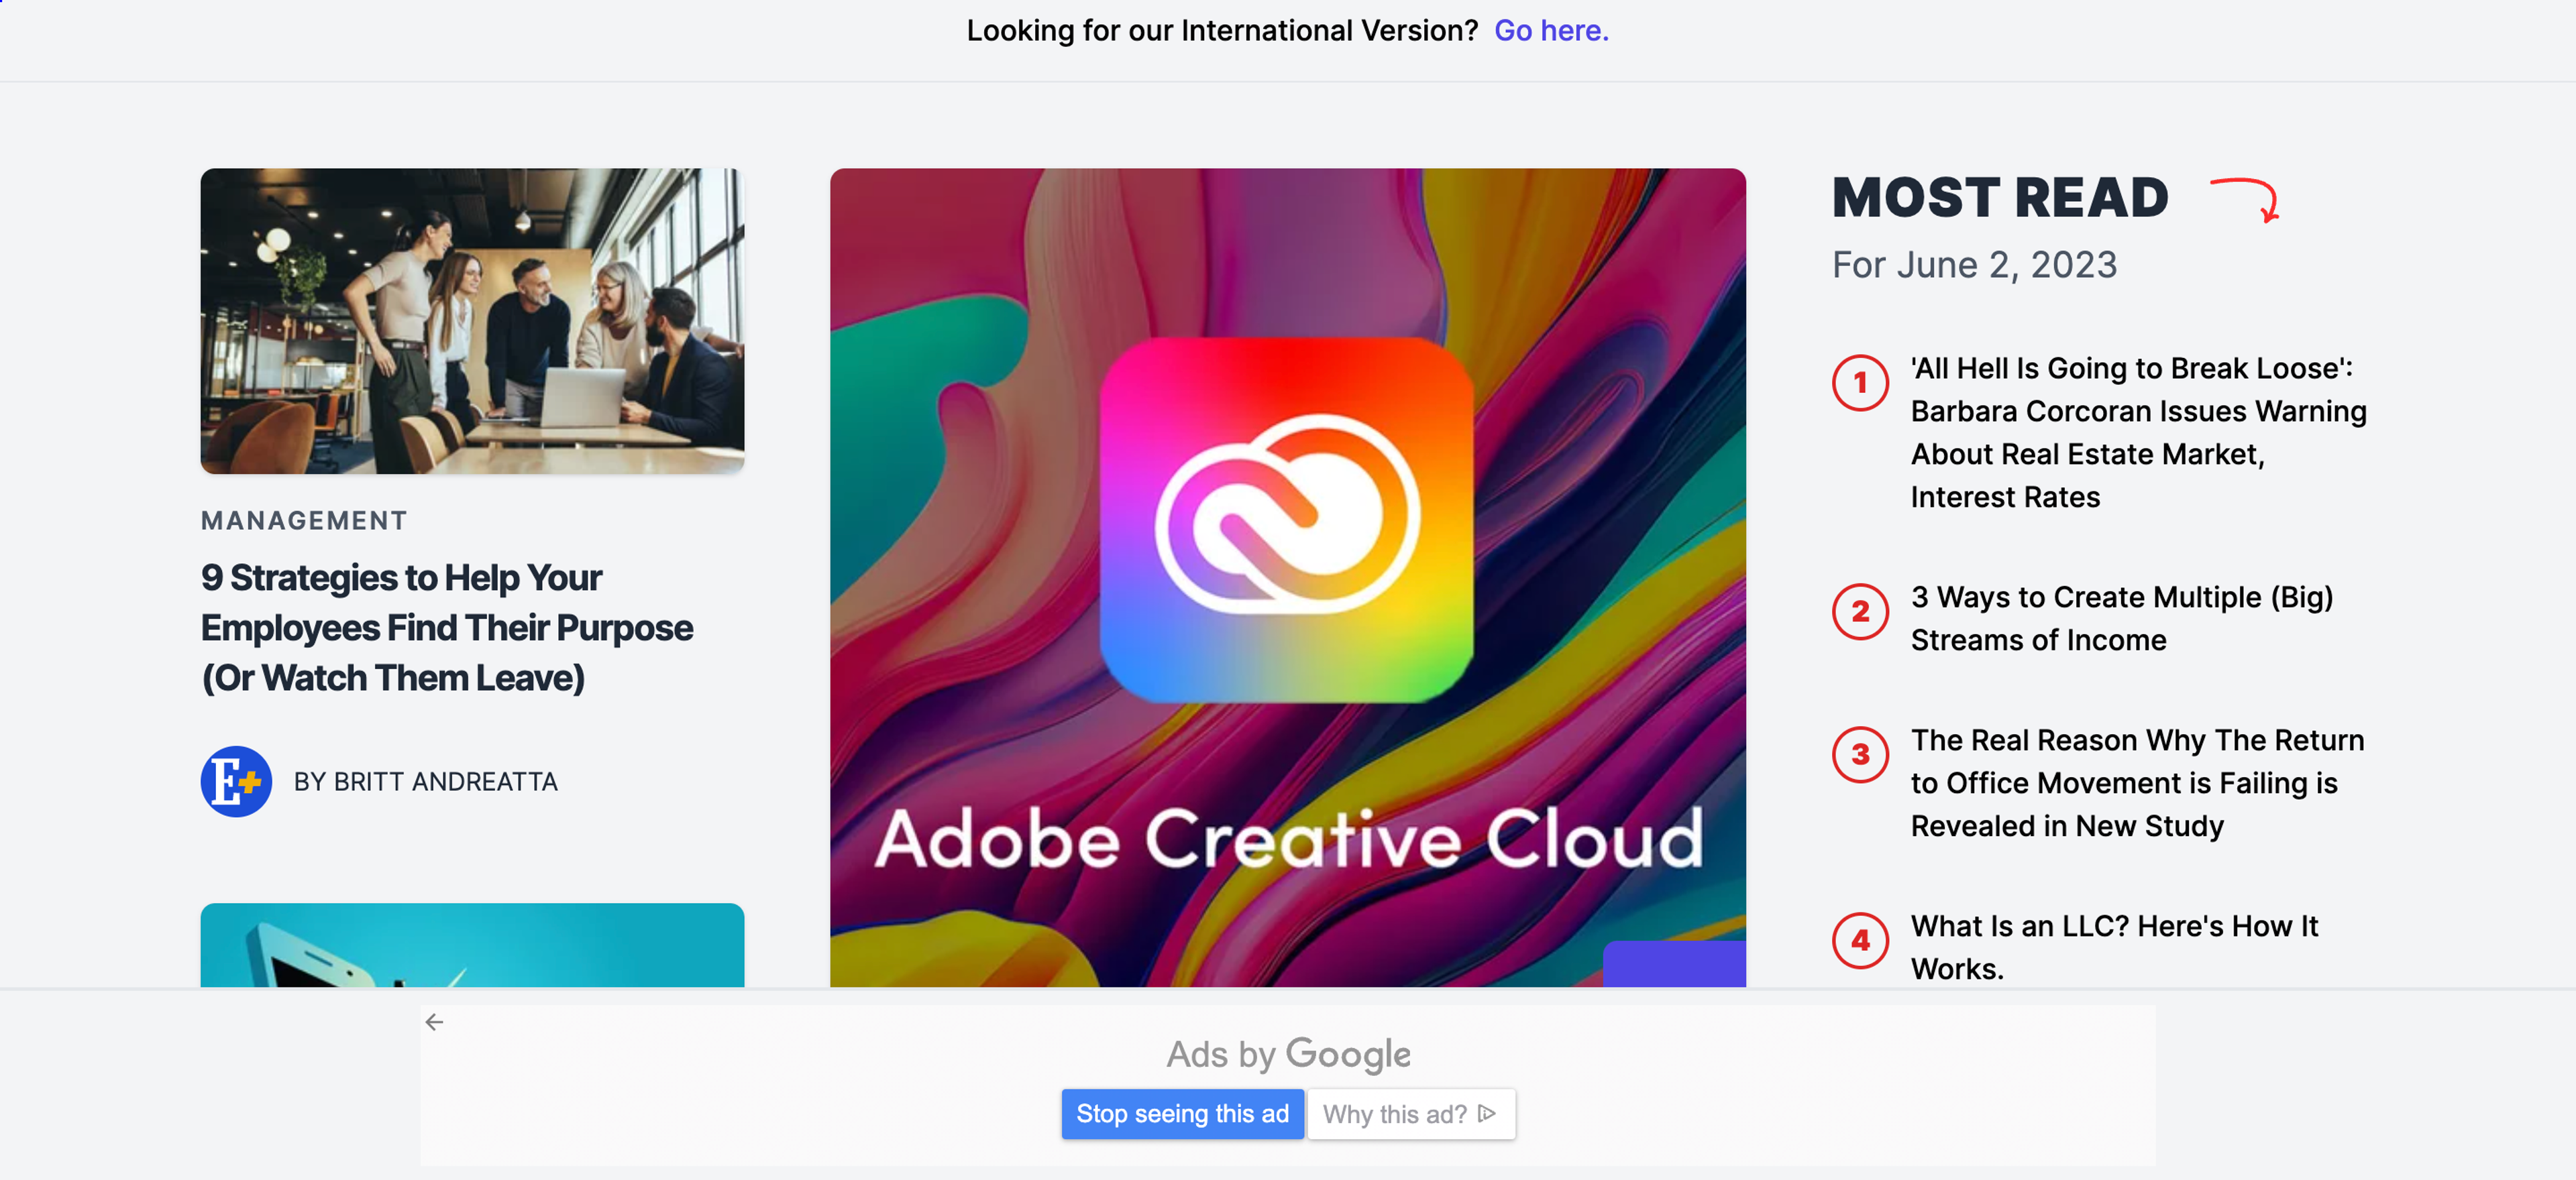Click the number 1 circle icon in Most Read
2576x1180 pixels.
[x=1860, y=383]
